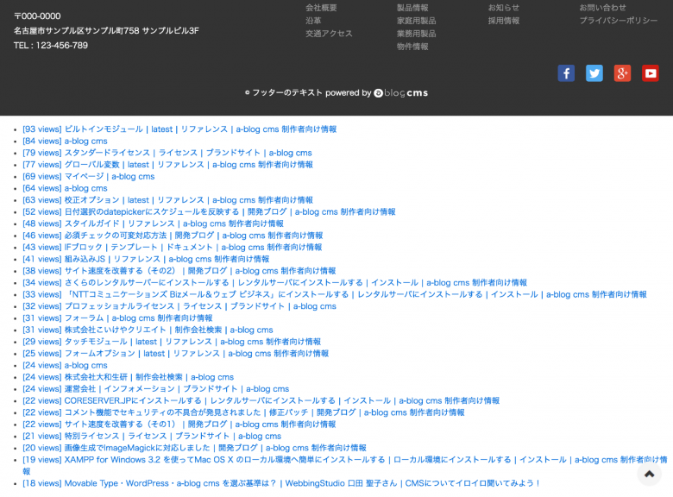Open the 22 views コメント機能 security link
This screenshot has height=497, width=673.
(x=243, y=412)
